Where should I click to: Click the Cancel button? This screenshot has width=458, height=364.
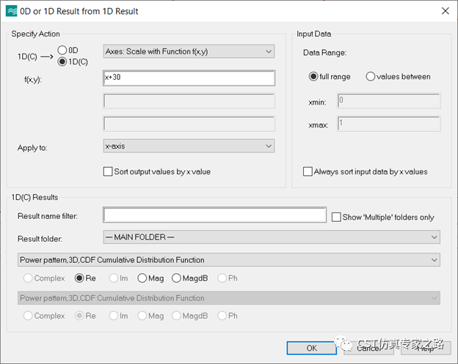pos(368,348)
